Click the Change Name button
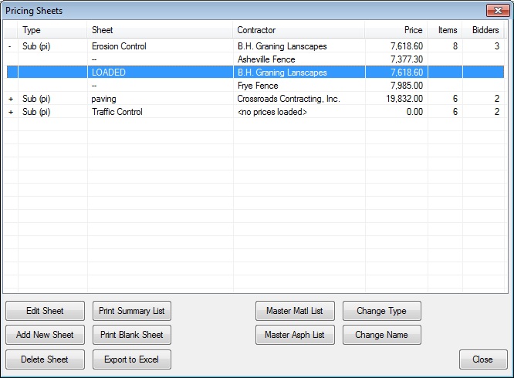514x378 pixels. [x=382, y=335]
